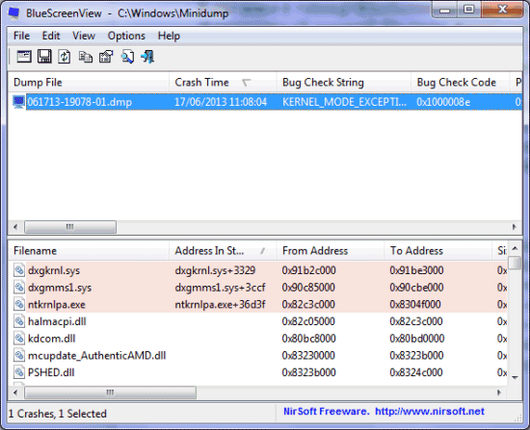Click lower pane vertical scroll down arrow
Screen dimensions: 530x430
coord(515,377)
